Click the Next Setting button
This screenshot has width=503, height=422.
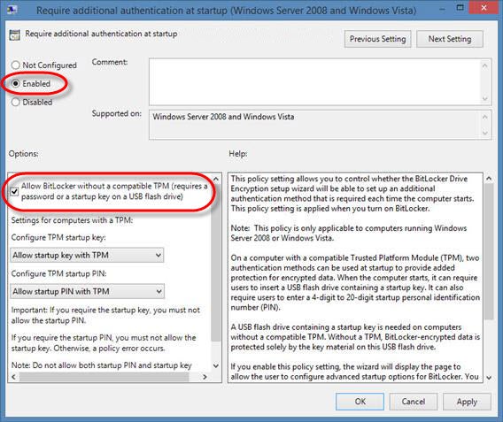[450, 39]
